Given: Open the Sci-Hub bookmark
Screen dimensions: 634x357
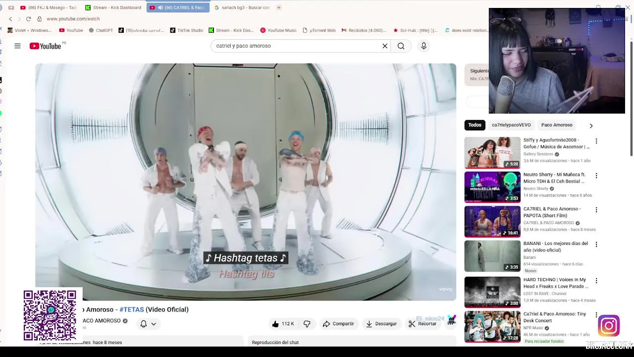Looking at the screenshot, I should [415, 30].
